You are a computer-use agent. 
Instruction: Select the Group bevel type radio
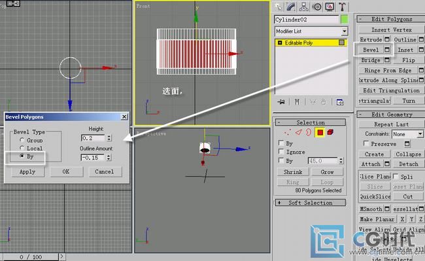coord(22,140)
